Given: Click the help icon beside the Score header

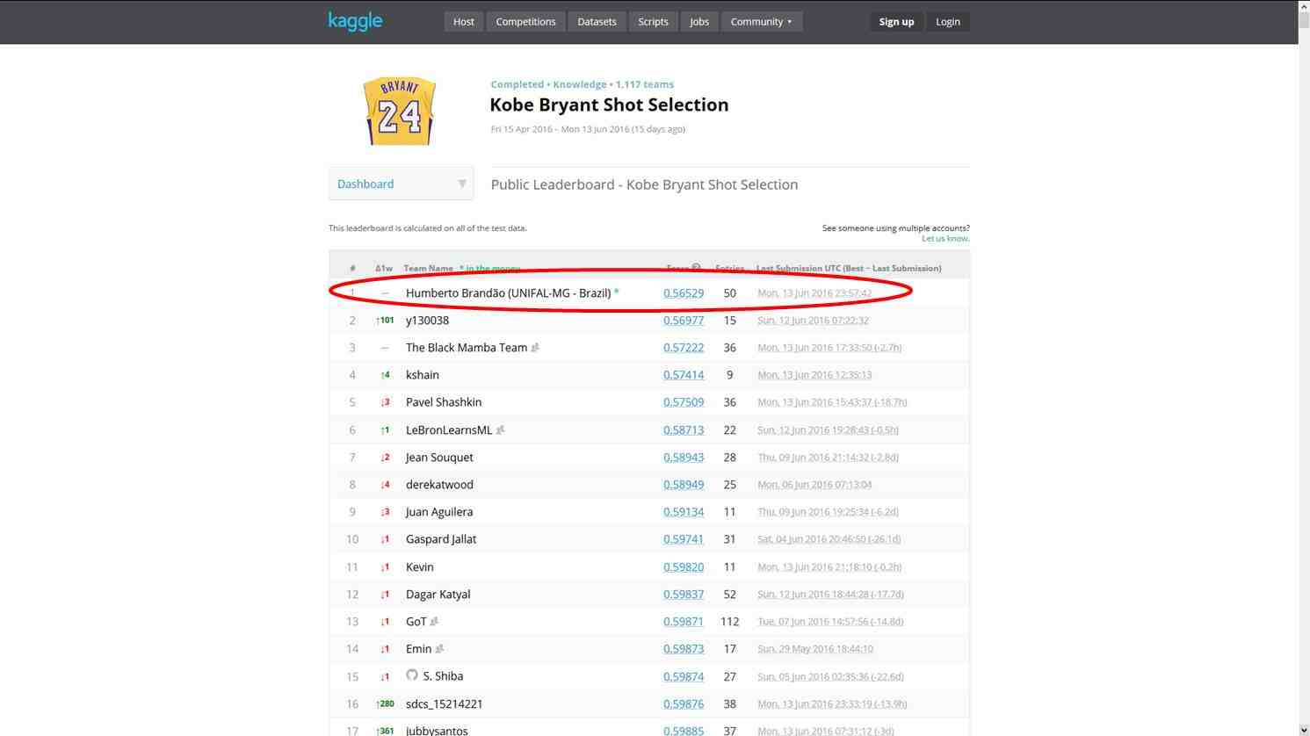Looking at the screenshot, I should pyautogui.click(x=697, y=268).
